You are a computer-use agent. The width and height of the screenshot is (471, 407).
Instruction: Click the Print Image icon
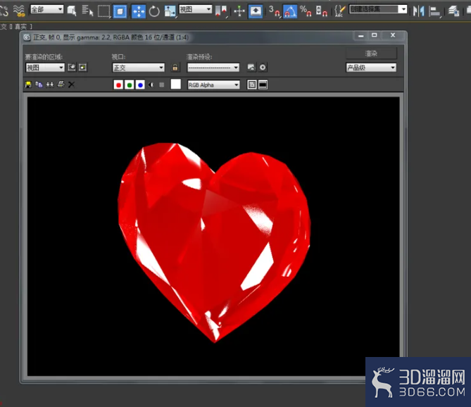point(61,84)
